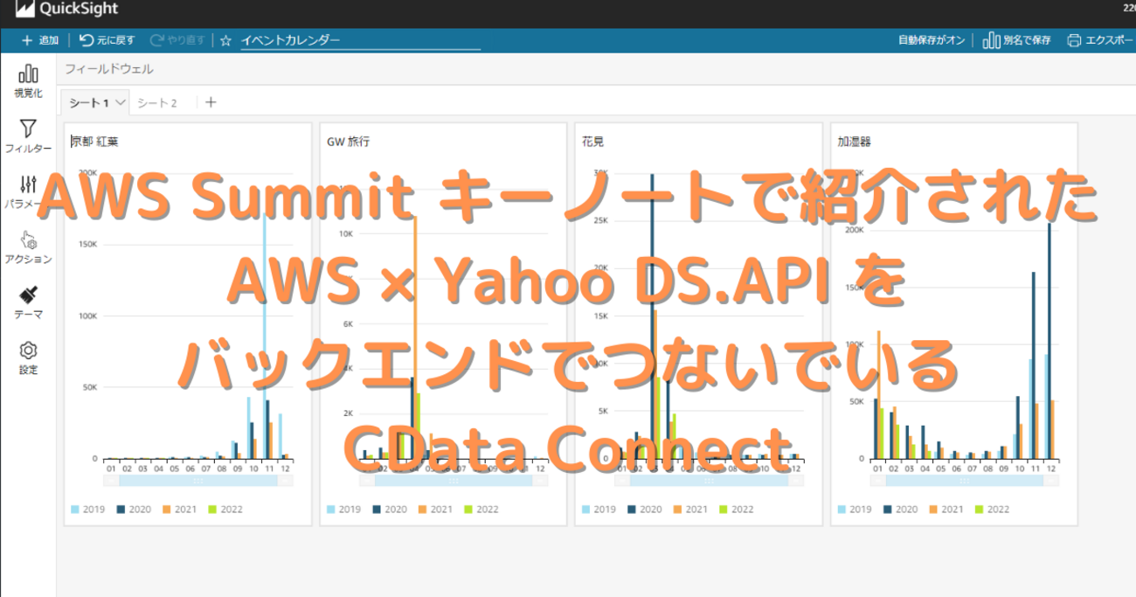This screenshot has height=597, width=1136.
Task: Click the 元に戻す undo icon
Action: tap(87, 40)
